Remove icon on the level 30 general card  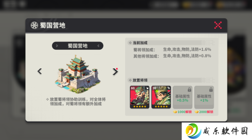pos(169,88)
